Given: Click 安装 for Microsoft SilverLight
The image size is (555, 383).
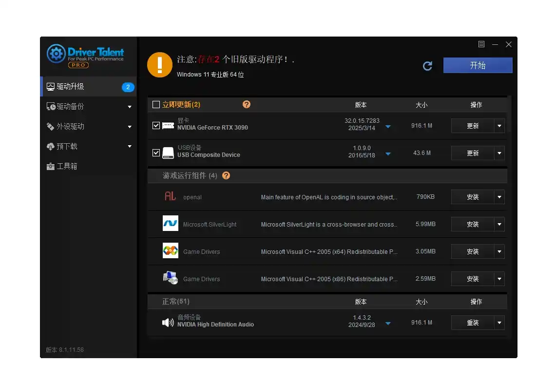Looking at the screenshot, I should pos(473,224).
